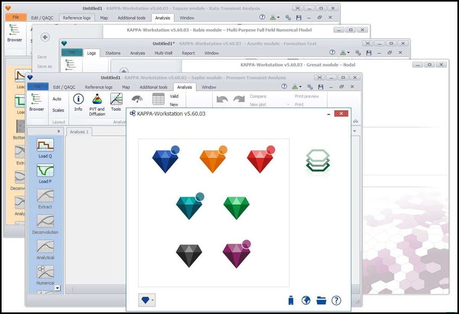Open Map tab in Saphir window
The image size is (459, 314).
[126, 88]
